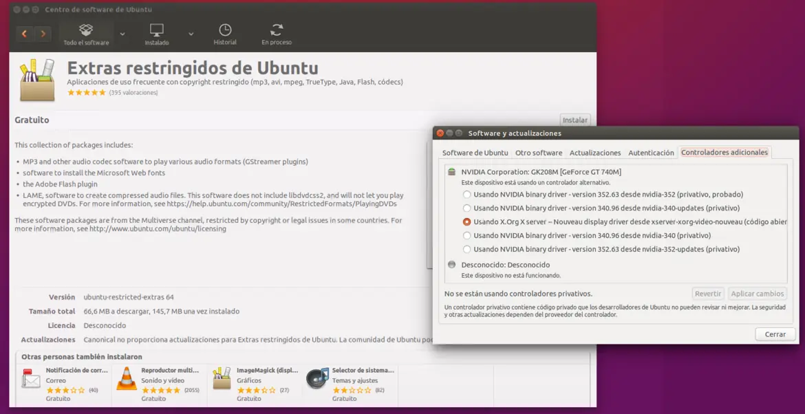805x414 pixels.
Task: Open the VLC cone Reproductor multimedia icon
Action: [127, 379]
